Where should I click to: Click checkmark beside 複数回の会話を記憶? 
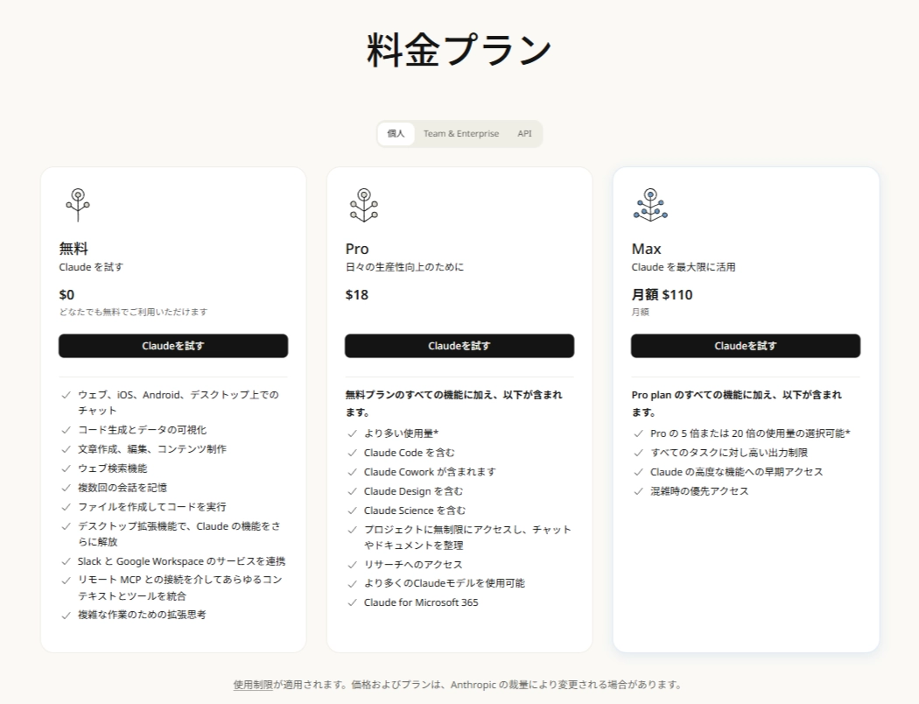[67, 488]
